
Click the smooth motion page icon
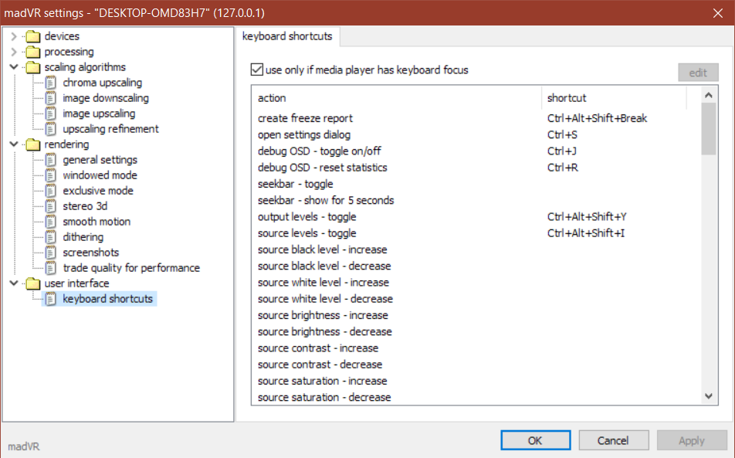pos(51,222)
